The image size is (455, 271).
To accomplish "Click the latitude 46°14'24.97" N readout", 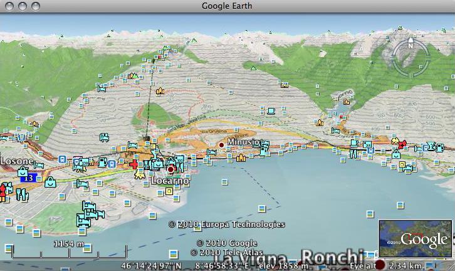I will (x=151, y=265).
